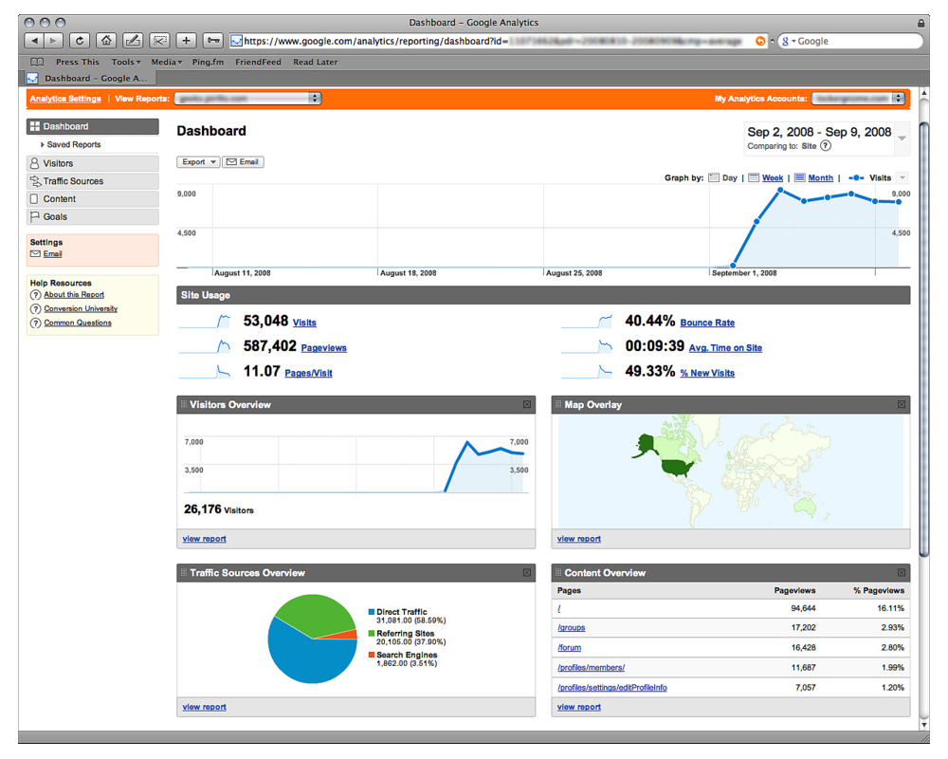Image resolution: width=948 pixels, height=759 pixels.
Task: Select Dashboard in the sidebar
Action: point(93,126)
